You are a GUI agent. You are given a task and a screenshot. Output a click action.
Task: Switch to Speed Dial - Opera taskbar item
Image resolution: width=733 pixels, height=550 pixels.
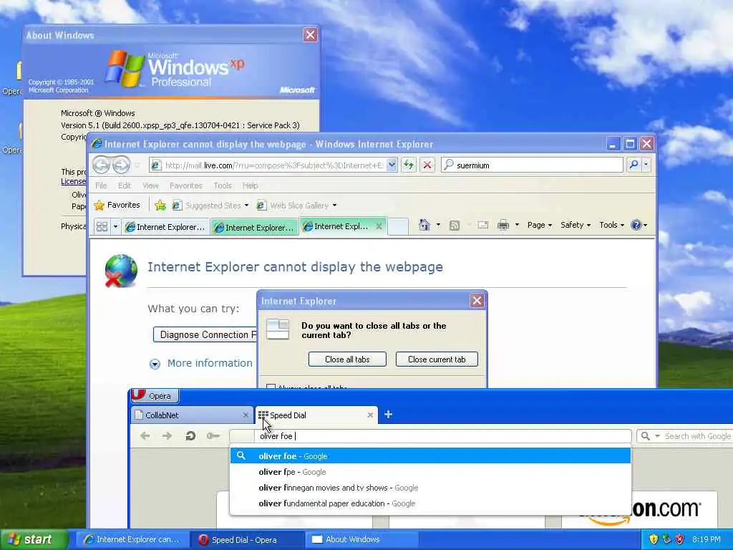point(248,539)
